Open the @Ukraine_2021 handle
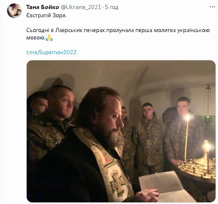 tap(81, 7)
